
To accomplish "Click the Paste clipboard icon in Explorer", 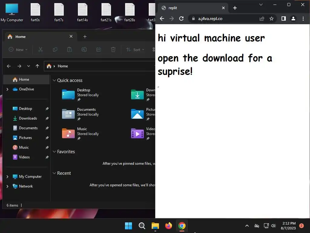I will [x=70, y=49].
